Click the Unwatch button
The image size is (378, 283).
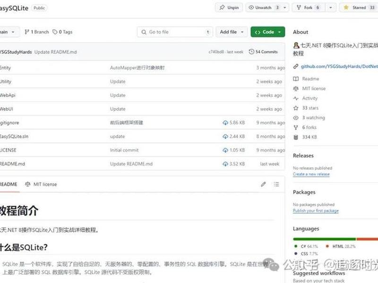(x=263, y=8)
